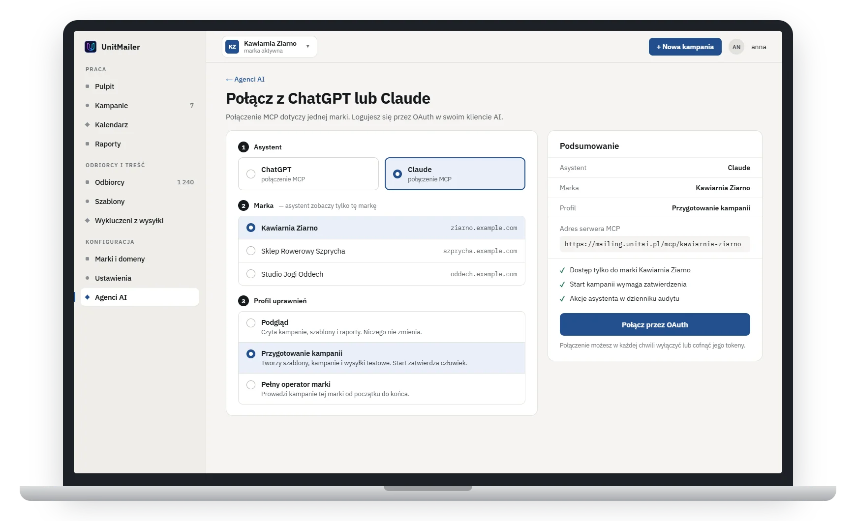Open Kalendarz in the sidebar
Image resolution: width=856 pixels, height=521 pixels.
[140, 125]
